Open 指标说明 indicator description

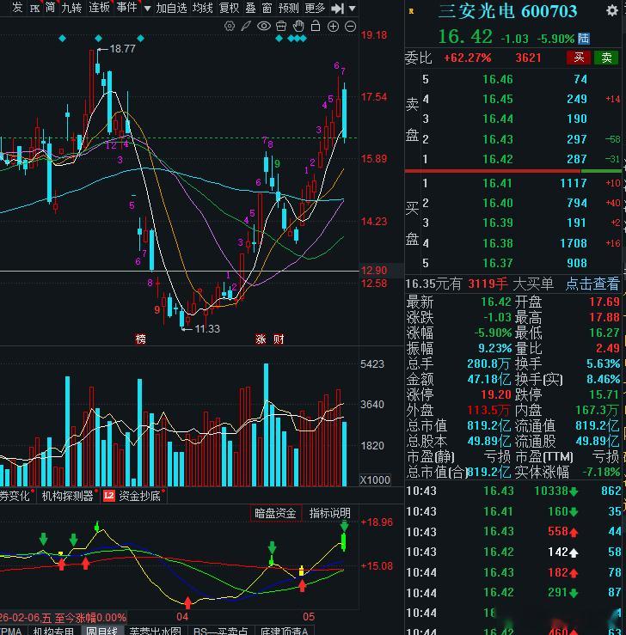click(330, 514)
